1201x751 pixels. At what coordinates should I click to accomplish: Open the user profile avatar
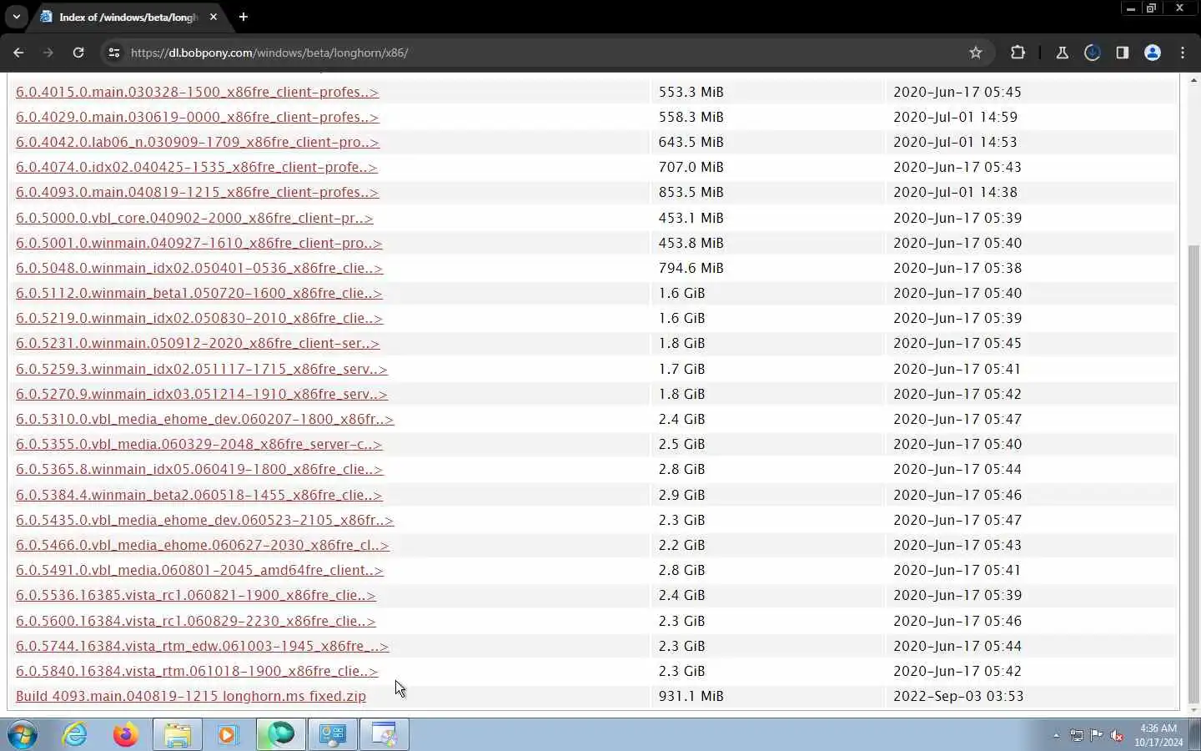coord(1153,53)
